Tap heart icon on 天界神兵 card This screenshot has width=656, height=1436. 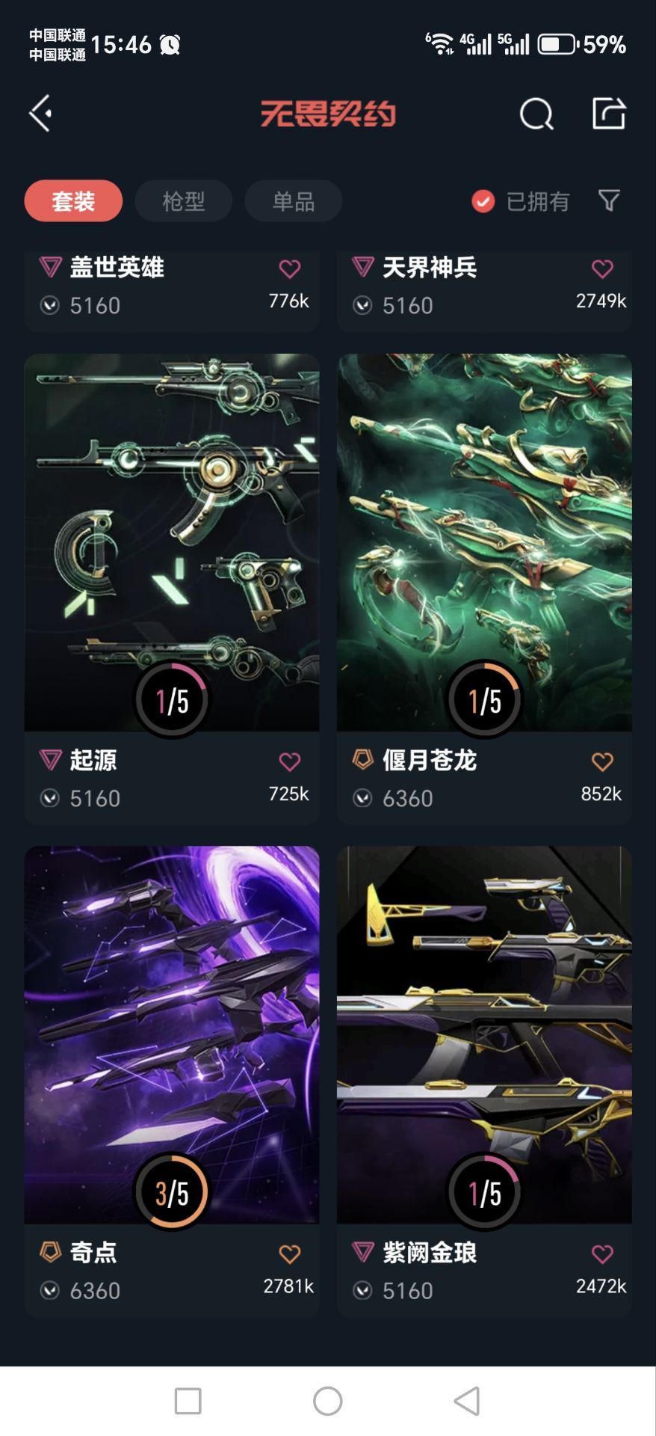click(602, 269)
